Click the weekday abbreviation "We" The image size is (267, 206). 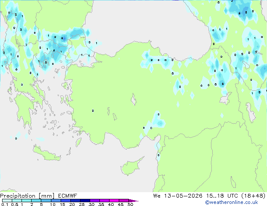(x=157, y=196)
